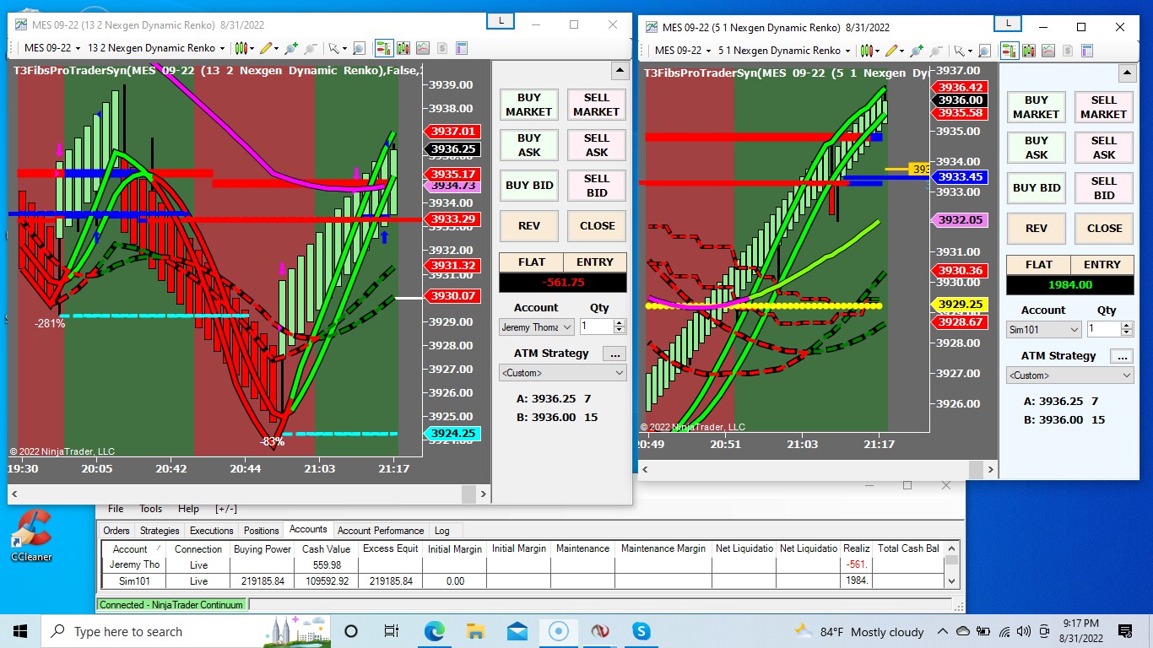Open the ATM Strategy ellipsis button in 13 2 Renko window
This screenshot has width=1153, height=648.
pos(614,354)
